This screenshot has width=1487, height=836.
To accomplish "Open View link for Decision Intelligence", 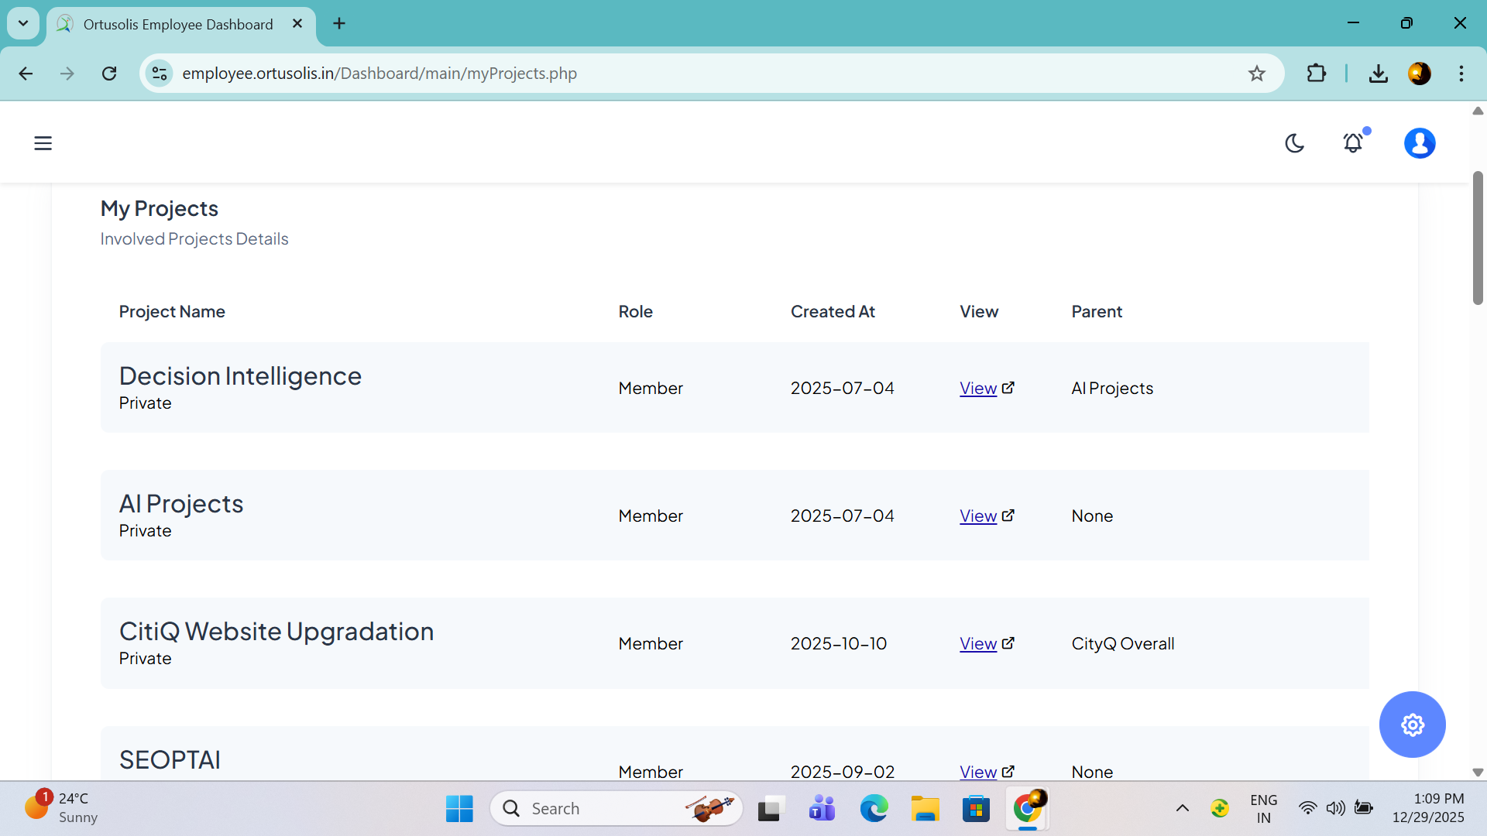I will click(x=978, y=389).
